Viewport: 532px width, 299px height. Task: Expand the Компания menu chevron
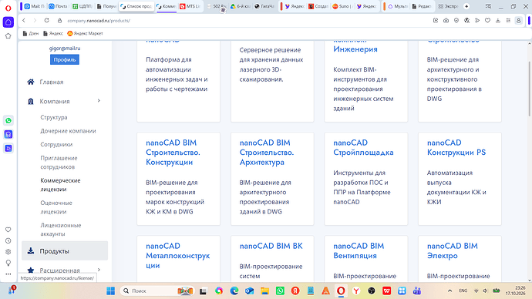99,101
